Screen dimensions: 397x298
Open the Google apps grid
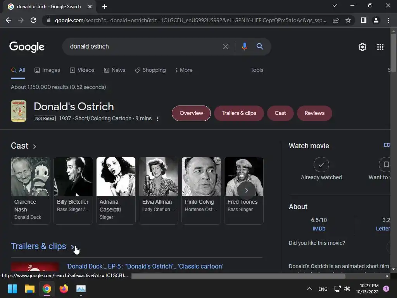[x=380, y=47]
